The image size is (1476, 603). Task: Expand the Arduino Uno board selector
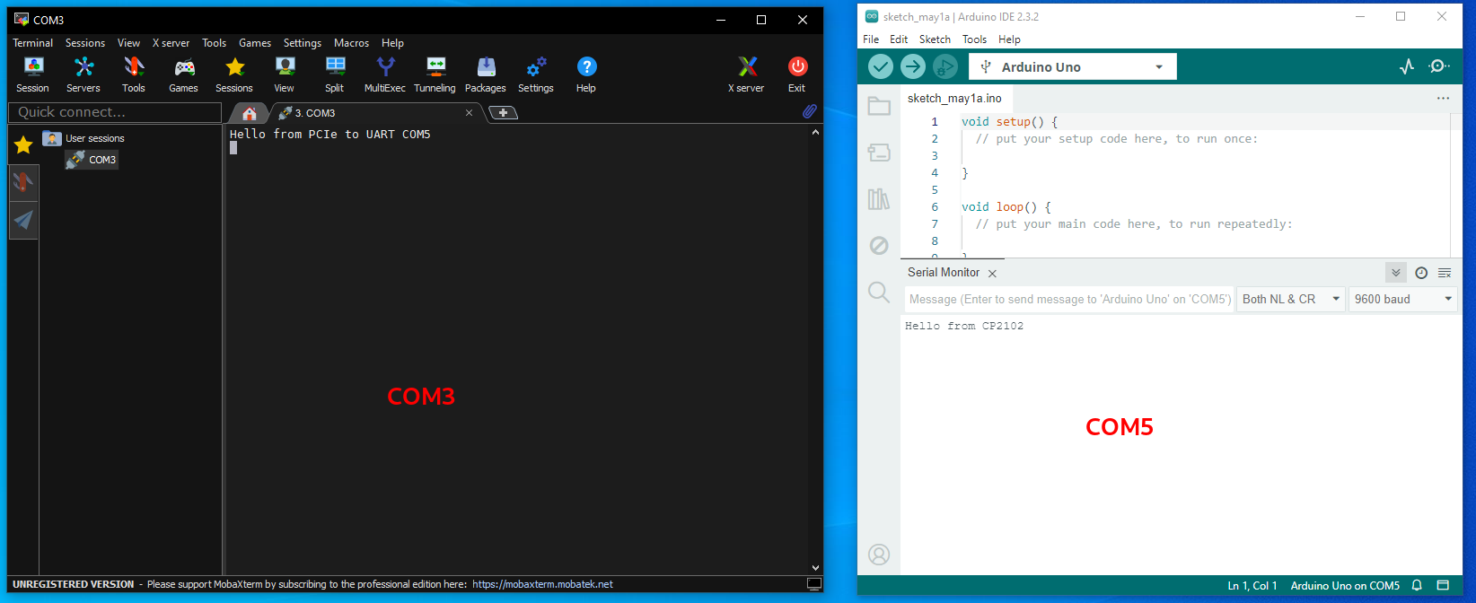click(x=1073, y=67)
